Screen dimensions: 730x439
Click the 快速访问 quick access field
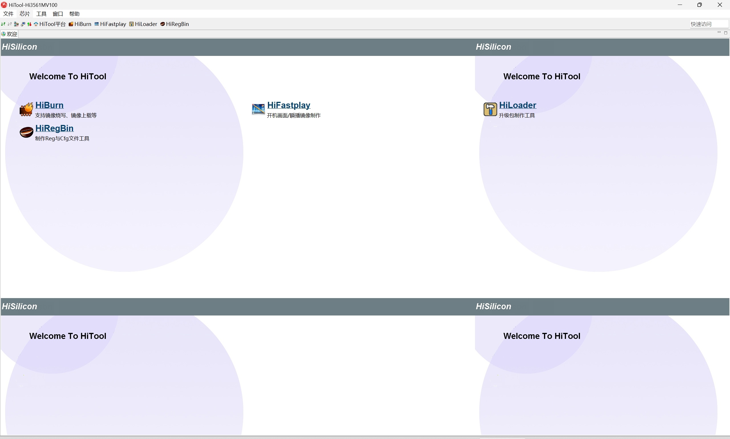tap(709, 24)
